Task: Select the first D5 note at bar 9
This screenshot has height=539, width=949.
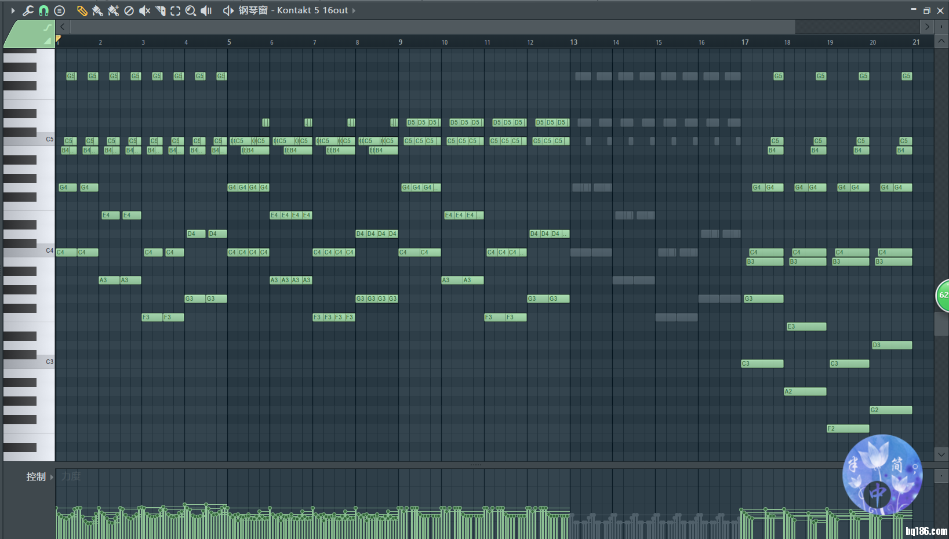Action: pos(411,122)
